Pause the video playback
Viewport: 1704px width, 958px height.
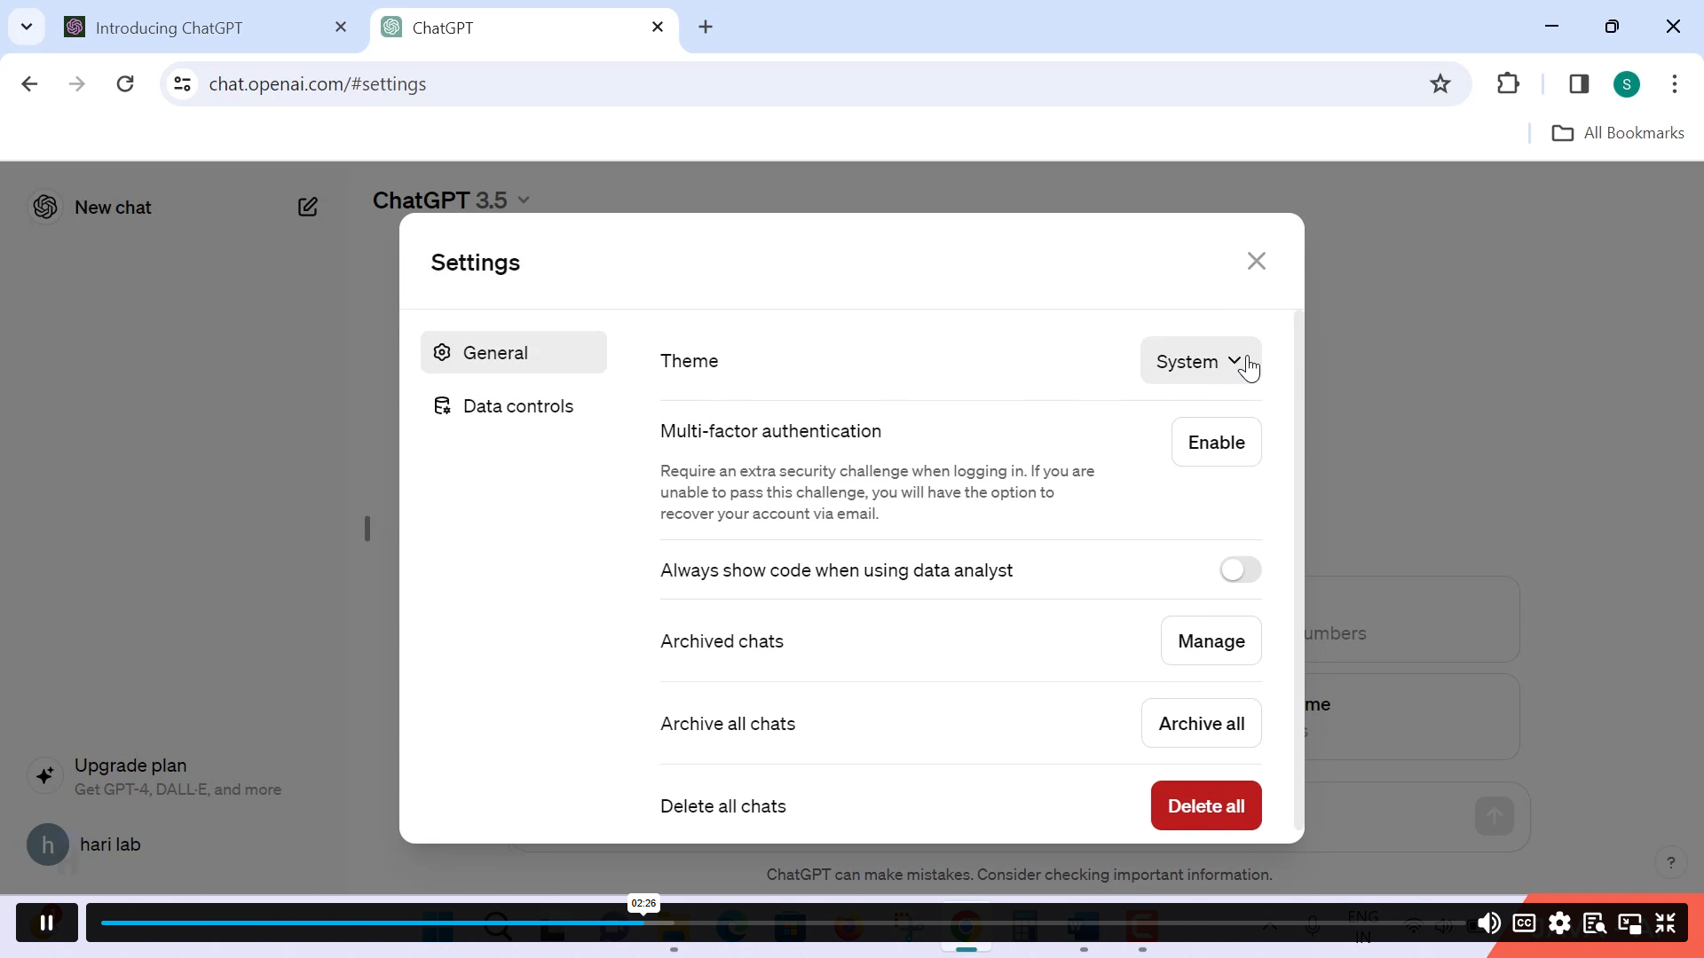point(47,923)
